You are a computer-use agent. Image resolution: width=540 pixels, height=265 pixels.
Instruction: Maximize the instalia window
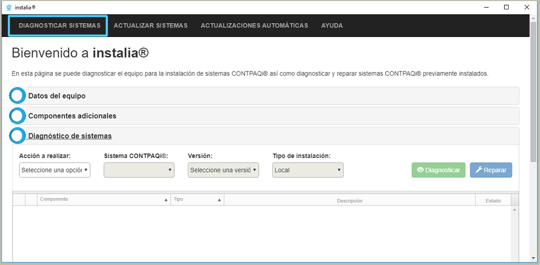click(506, 7)
